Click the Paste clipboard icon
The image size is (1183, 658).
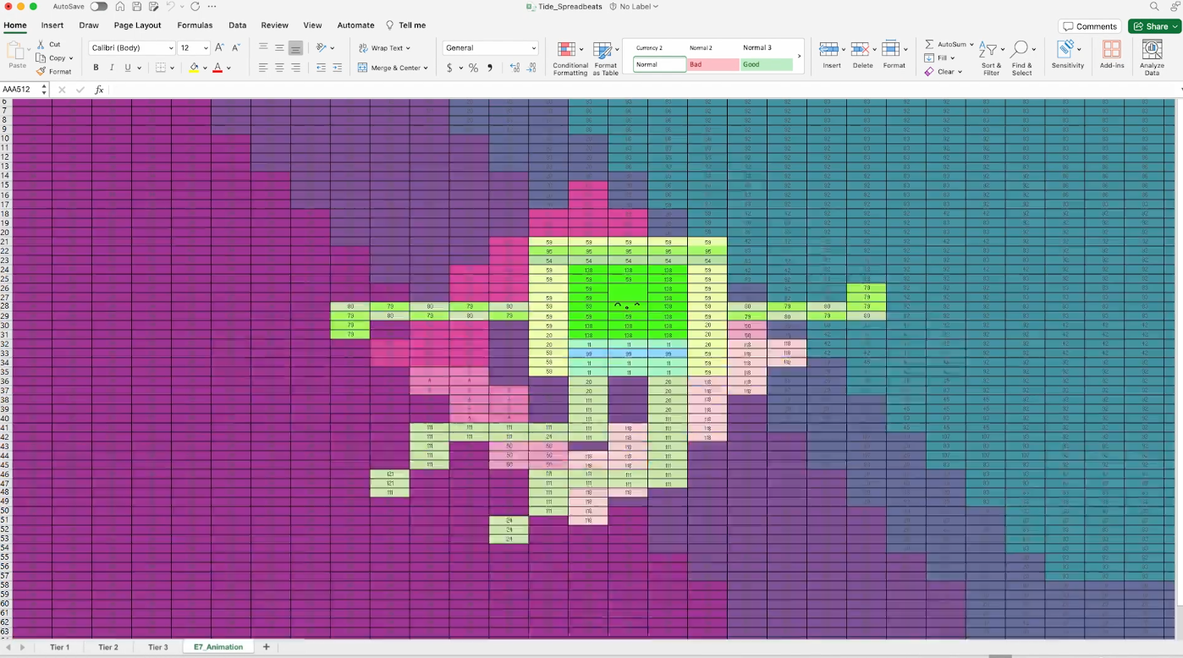(17, 52)
